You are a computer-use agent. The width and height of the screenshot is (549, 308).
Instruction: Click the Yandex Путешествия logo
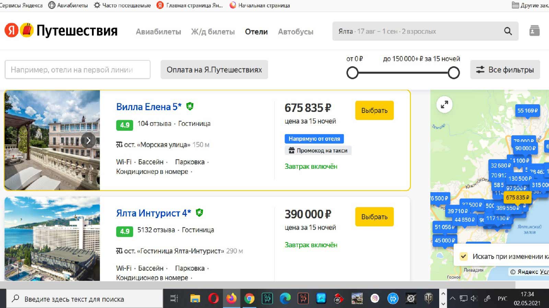tap(61, 30)
